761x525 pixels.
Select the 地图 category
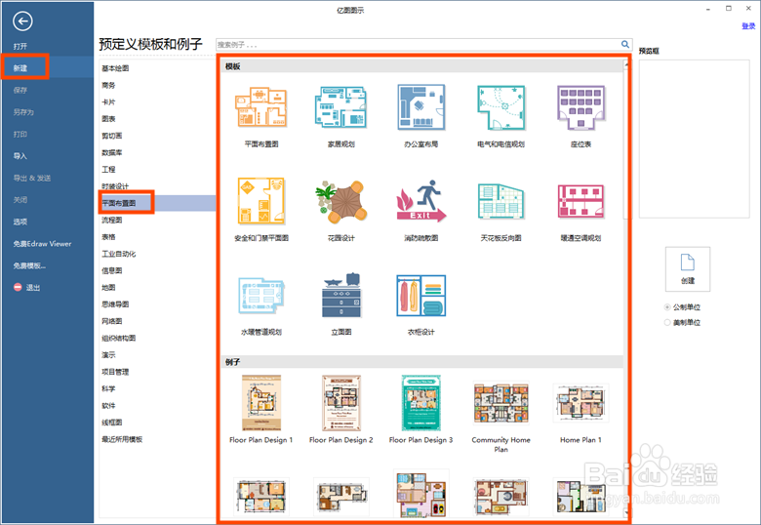(108, 288)
